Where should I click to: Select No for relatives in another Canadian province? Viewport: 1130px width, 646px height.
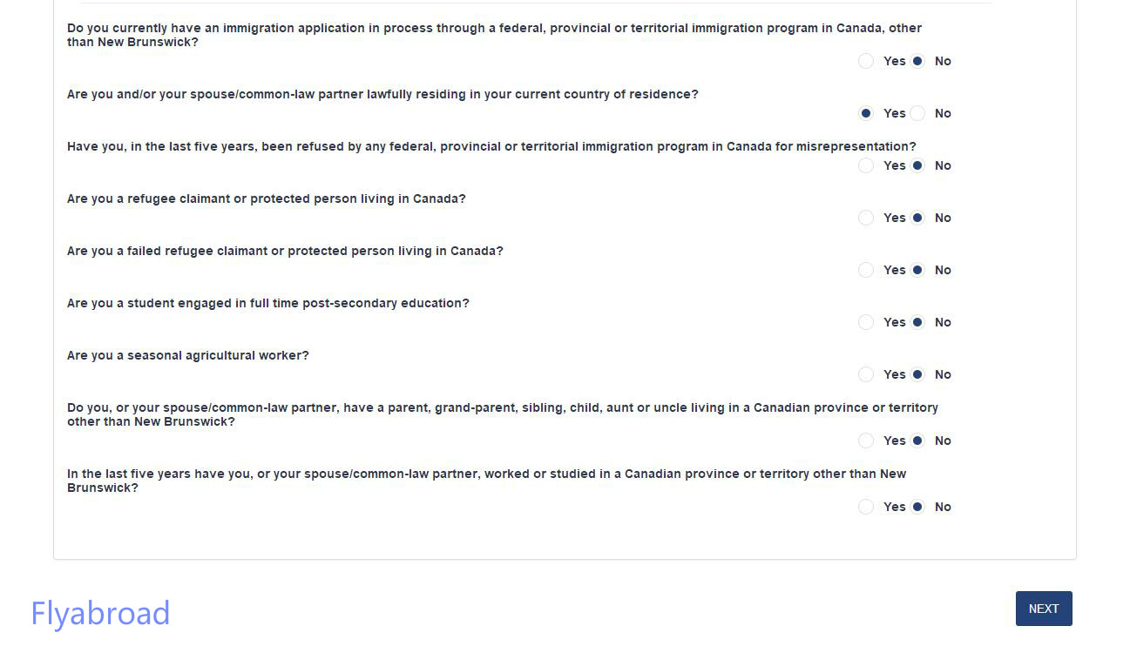coord(917,441)
